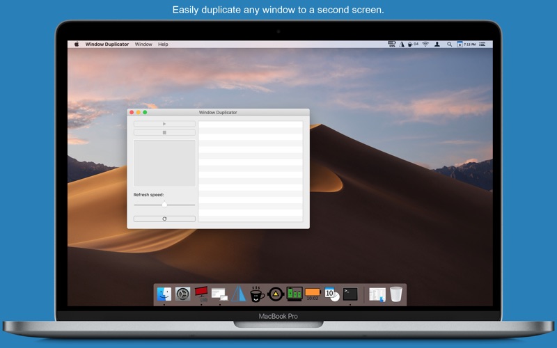This screenshot has height=348, width=557.
Task: Click the window preview thumbnail area
Action: [164, 163]
